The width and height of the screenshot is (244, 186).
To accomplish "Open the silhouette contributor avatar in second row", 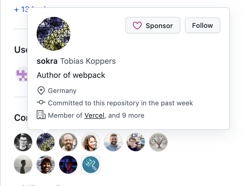I will 23,165.
